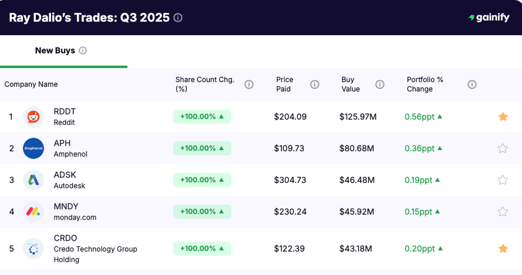Click the $122.39 price paid value
This screenshot has width=522, height=275.
(289, 249)
